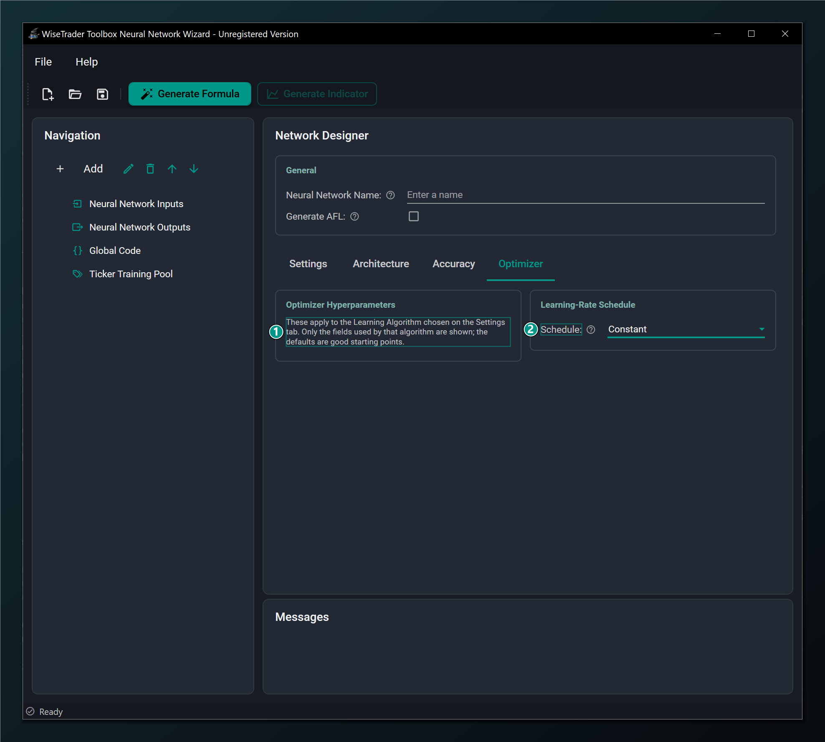Click the help icon beside Neural Network Name

pos(390,195)
